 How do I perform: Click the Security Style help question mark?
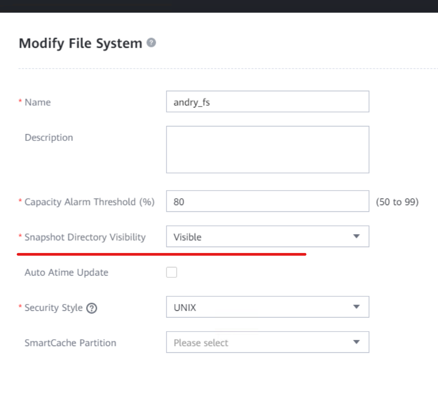coord(92,308)
